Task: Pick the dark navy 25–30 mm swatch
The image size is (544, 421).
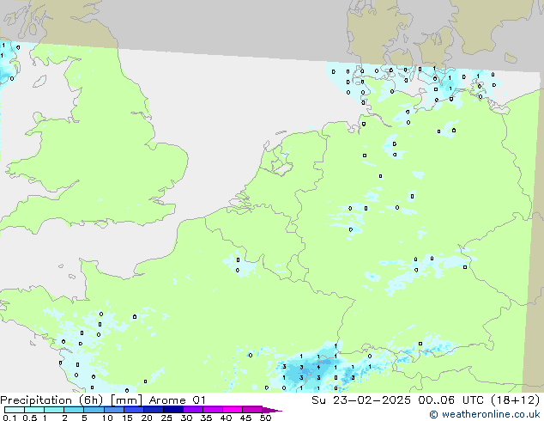Action: pos(173,410)
